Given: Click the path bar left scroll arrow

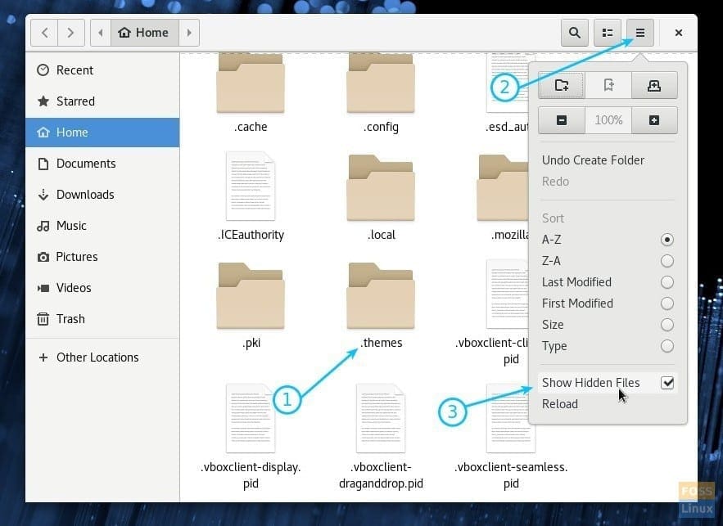Looking at the screenshot, I should (x=101, y=33).
